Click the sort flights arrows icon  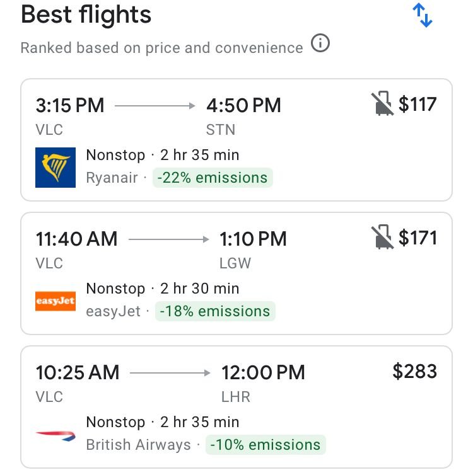(x=422, y=16)
